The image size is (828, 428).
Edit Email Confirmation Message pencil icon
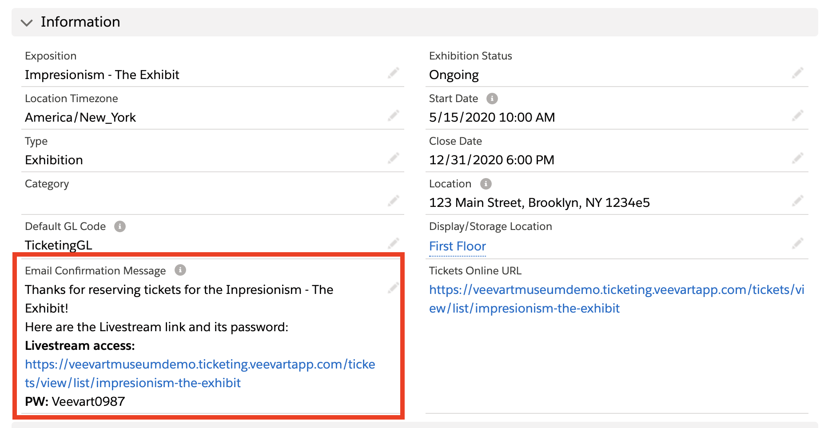pyautogui.click(x=393, y=288)
